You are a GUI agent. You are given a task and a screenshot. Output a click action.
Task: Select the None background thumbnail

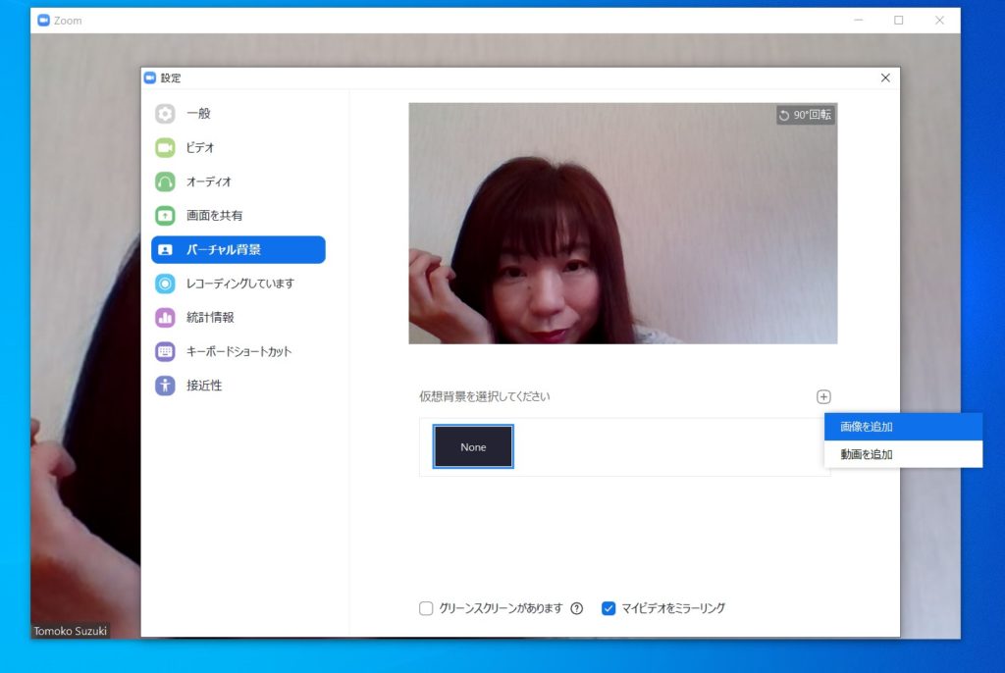pos(473,446)
